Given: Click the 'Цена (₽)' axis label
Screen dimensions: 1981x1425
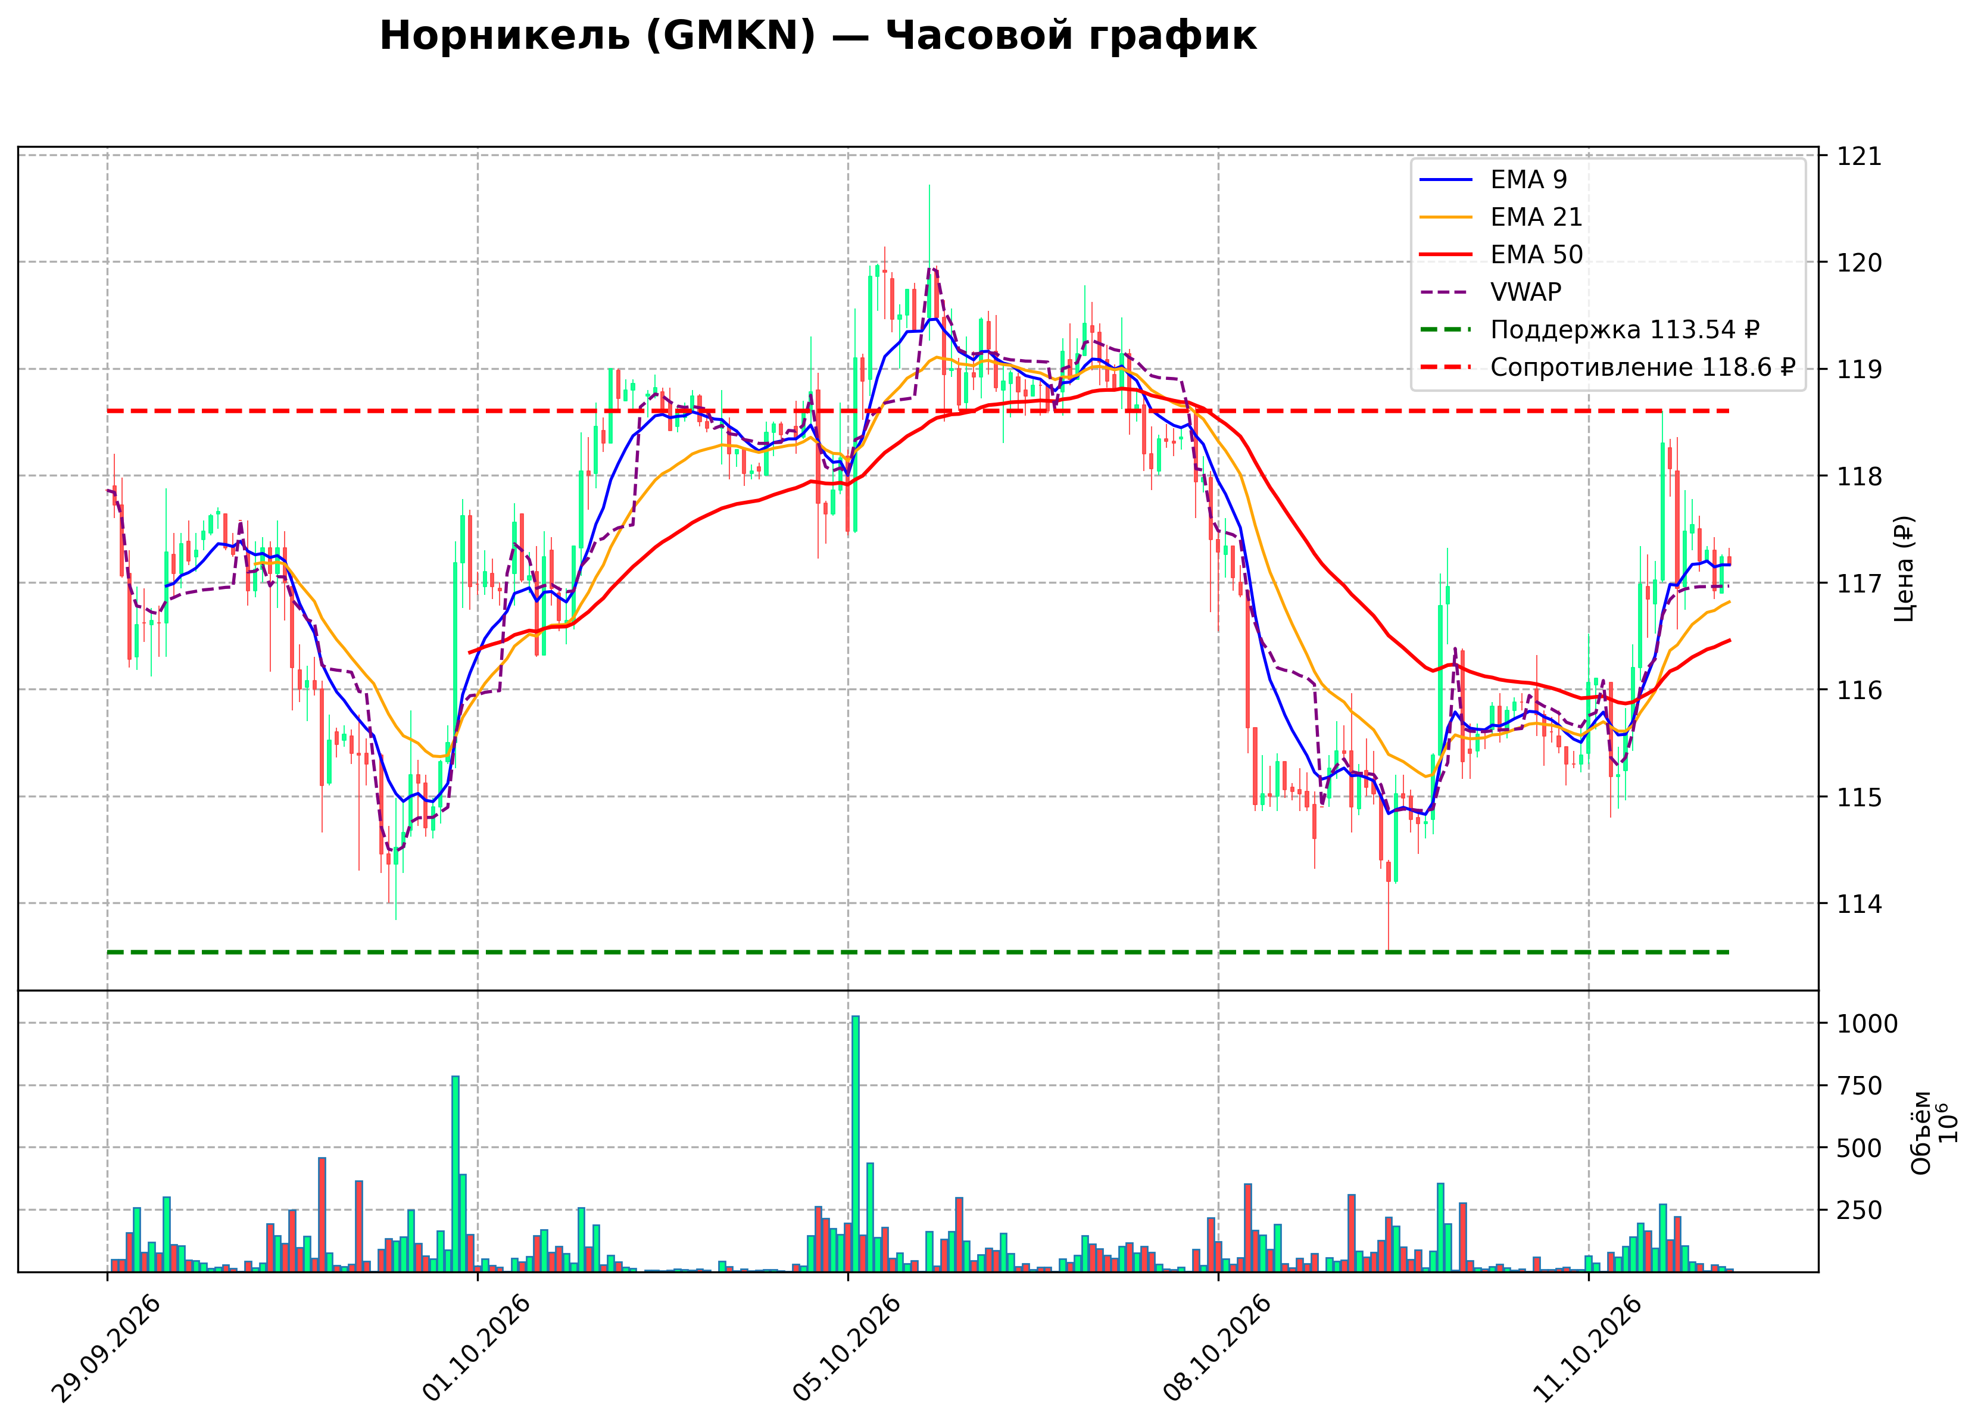Looking at the screenshot, I should pyautogui.click(x=1904, y=568).
